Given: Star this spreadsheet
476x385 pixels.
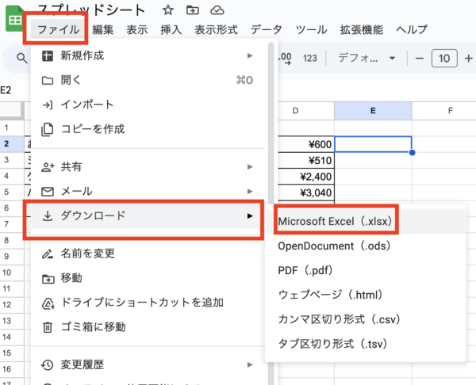Looking at the screenshot, I should [x=168, y=10].
